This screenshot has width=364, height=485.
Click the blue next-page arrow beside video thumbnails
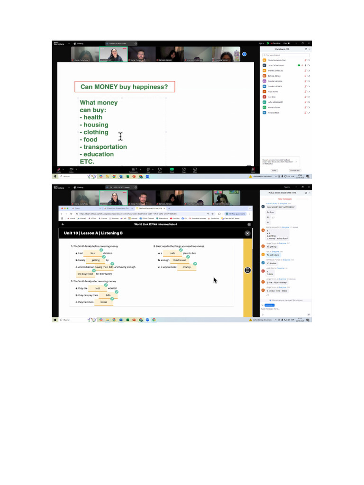tap(244, 54)
